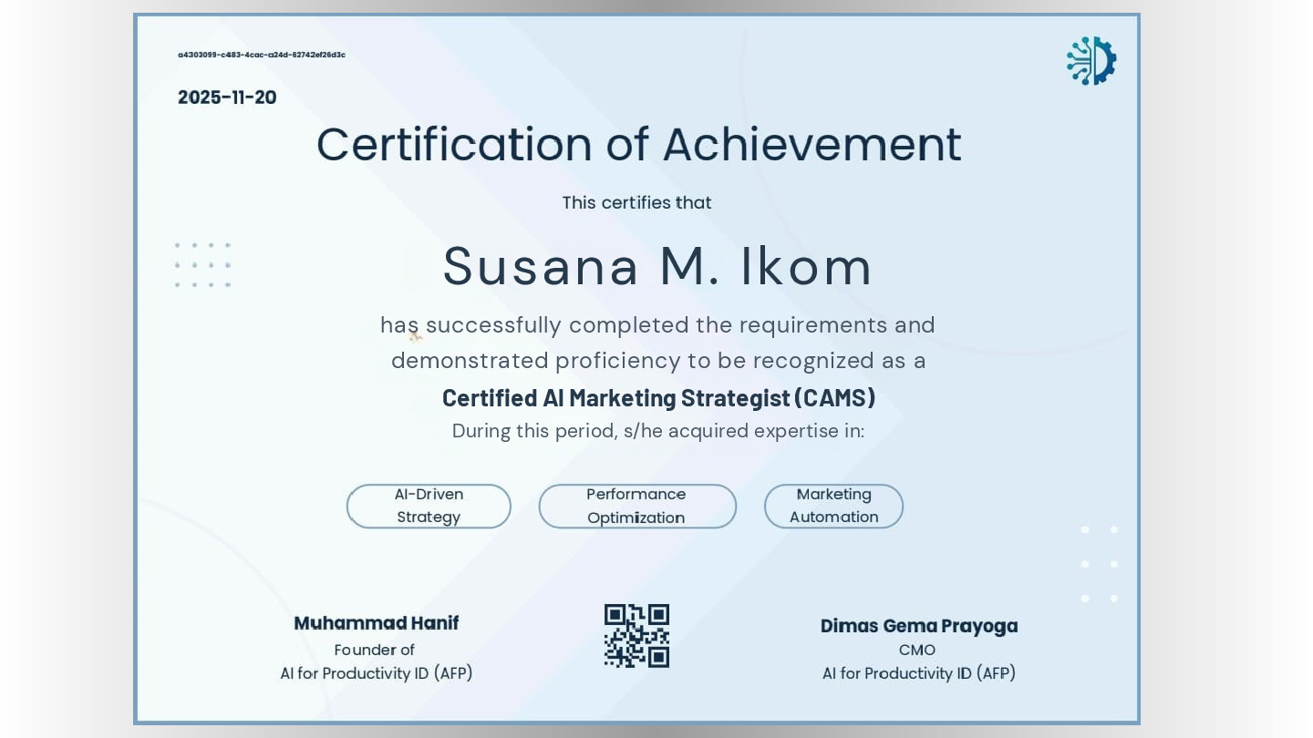
Task: Click "Certified AI Marketing Strategist (CAMS)" title
Action: (658, 398)
